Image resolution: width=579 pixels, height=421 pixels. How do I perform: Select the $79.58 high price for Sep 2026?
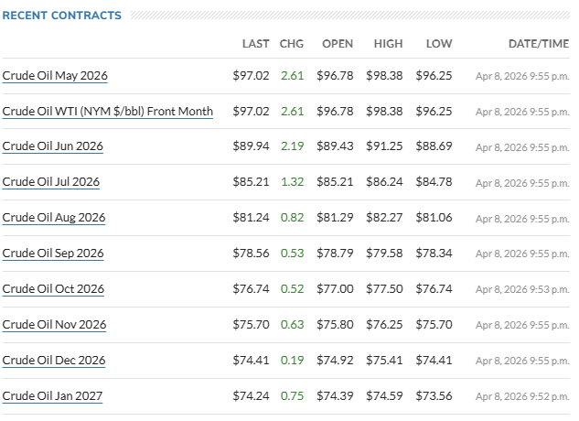tap(384, 254)
